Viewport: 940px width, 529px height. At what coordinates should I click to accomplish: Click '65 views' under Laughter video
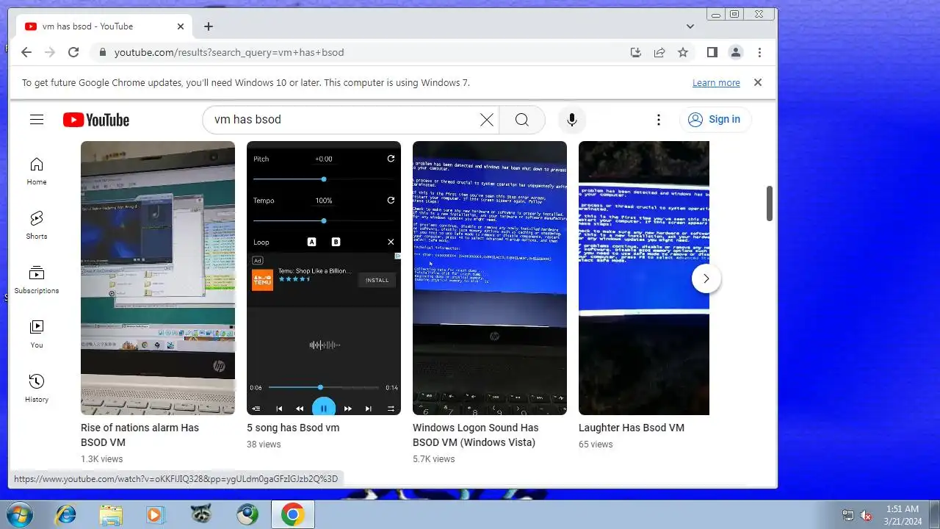pos(596,445)
